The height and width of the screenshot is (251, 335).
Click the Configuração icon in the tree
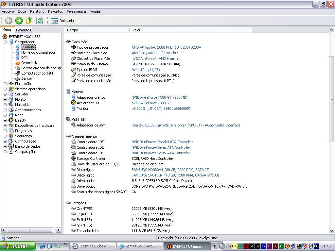(x=11, y=141)
